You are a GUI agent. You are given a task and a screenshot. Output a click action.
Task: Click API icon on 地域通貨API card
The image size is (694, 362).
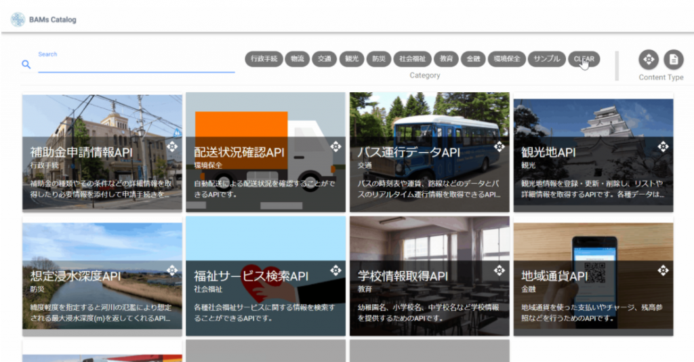[x=663, y=270]
